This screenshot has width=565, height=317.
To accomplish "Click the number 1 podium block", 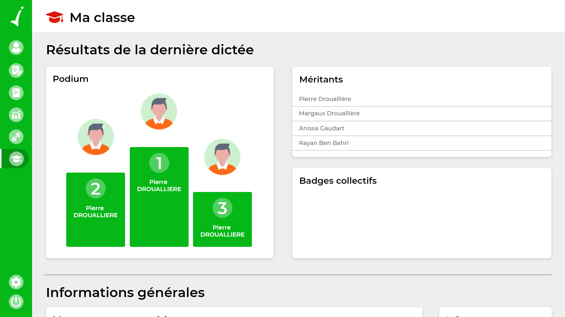I will [x=159, y=197].
